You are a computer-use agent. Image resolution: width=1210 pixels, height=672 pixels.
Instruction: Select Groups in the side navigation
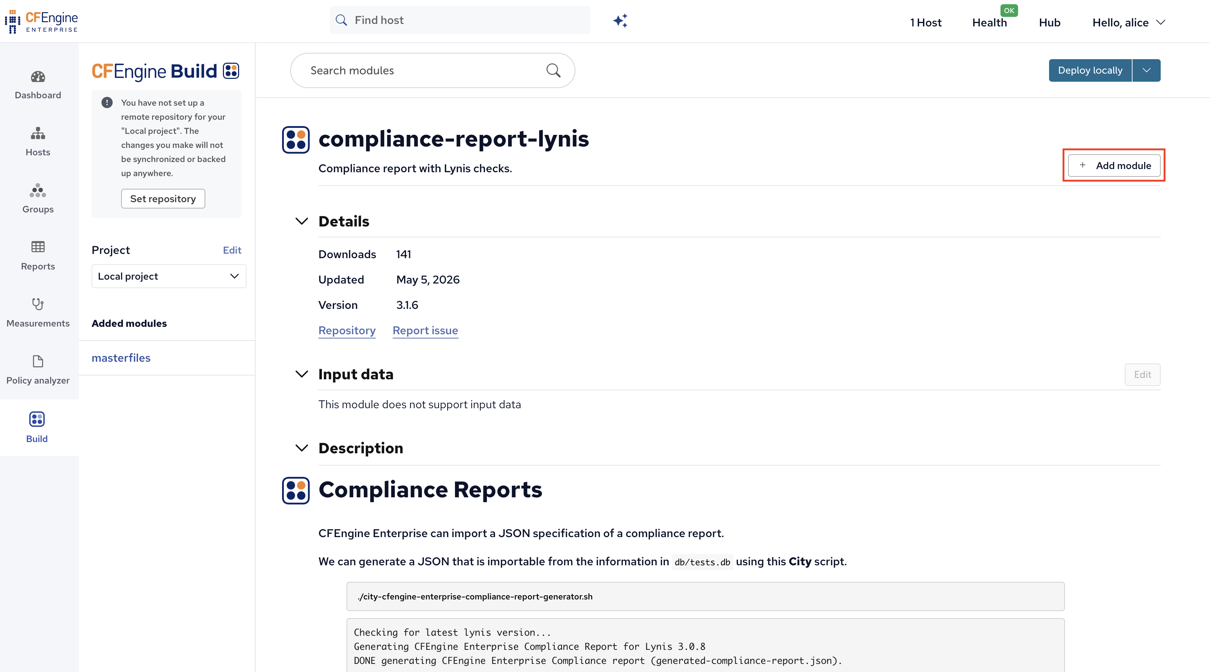pyautogui.click(x=38, y=199)
